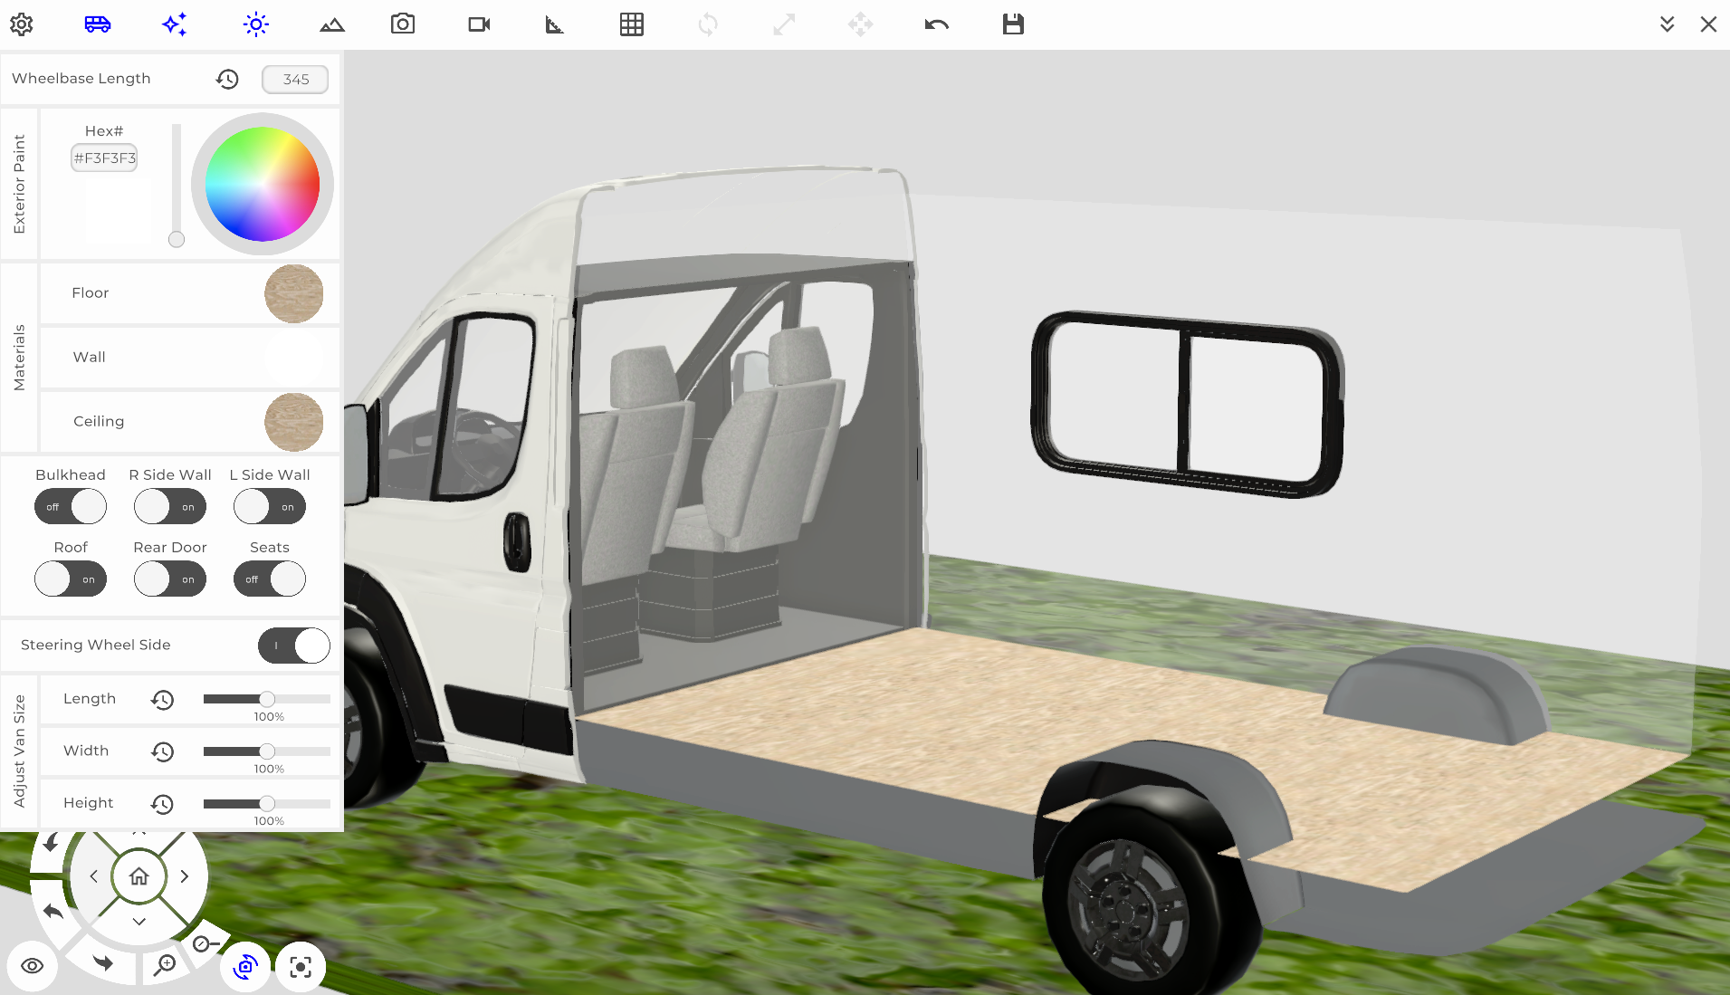Image resolution: width=1730 pixels, height=995 pixels.
Task: Adjust the exterior paint brightness slider handle
Action: (x=177, y=239)
